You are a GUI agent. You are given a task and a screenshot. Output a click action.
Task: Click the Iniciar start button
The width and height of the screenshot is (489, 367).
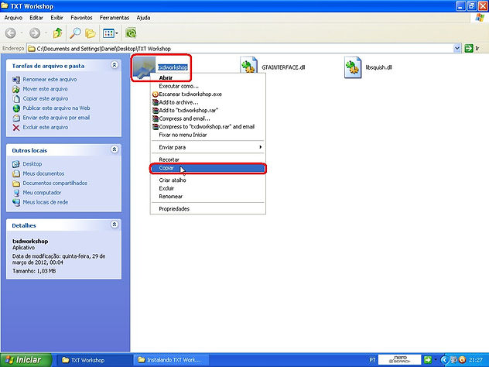coord(26,360)
